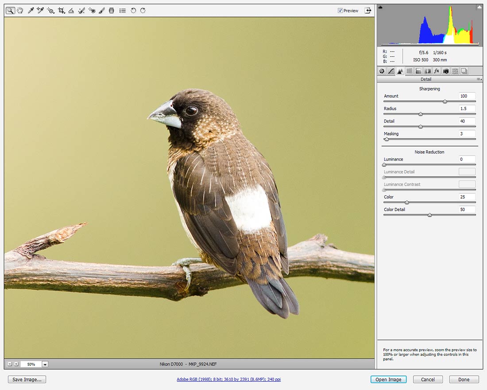Open workflow options link Adobe RGB
The height and width of the screenshot is (390, 487).
(x=228, y=379)
